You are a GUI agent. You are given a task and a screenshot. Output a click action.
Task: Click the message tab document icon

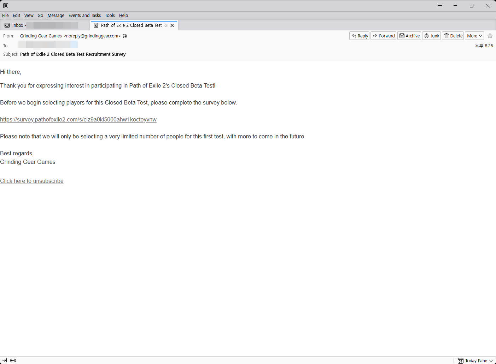coord(96,25)
